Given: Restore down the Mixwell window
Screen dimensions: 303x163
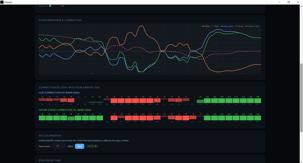Looking at the screenshot, I should coord(289,2).
